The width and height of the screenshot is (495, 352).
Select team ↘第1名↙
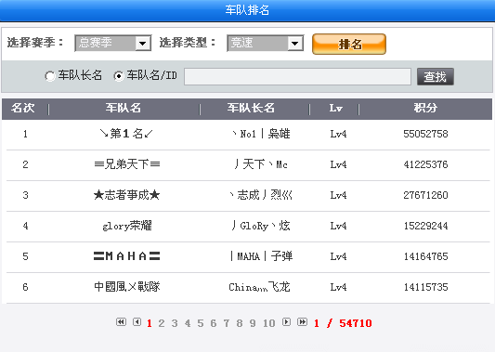tap(126, 134)
